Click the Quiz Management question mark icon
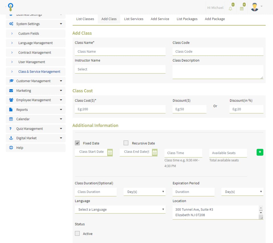The image size is (273, 243). coord(11,128)
